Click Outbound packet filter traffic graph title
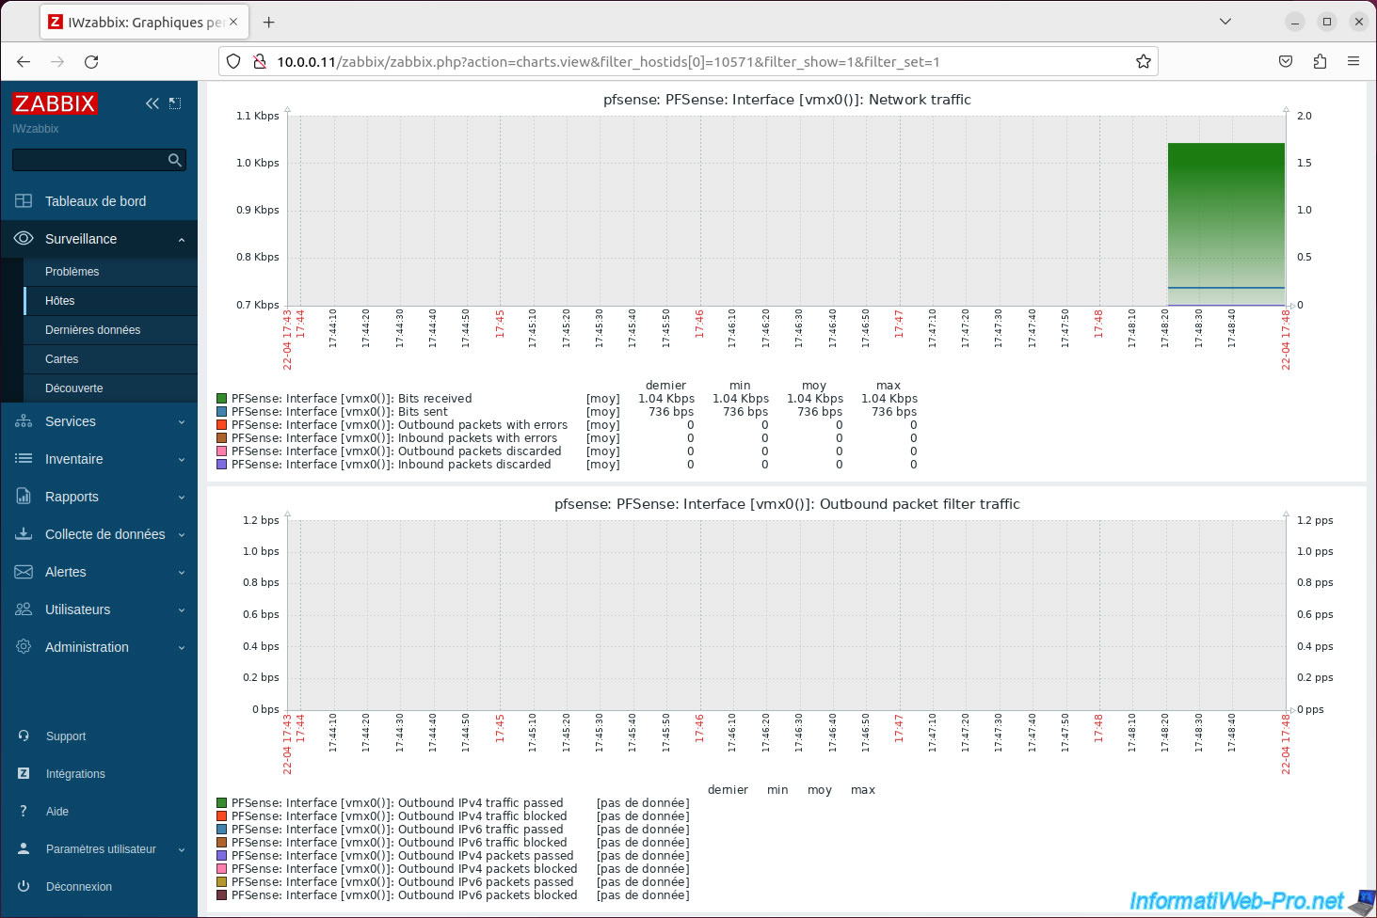This screenshot has width=1377, height=918. [787, 504]
